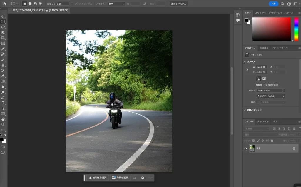Click the 背景を削除 button
The image size is (301, 187).
pyautogui.click(x=120, y=178)
